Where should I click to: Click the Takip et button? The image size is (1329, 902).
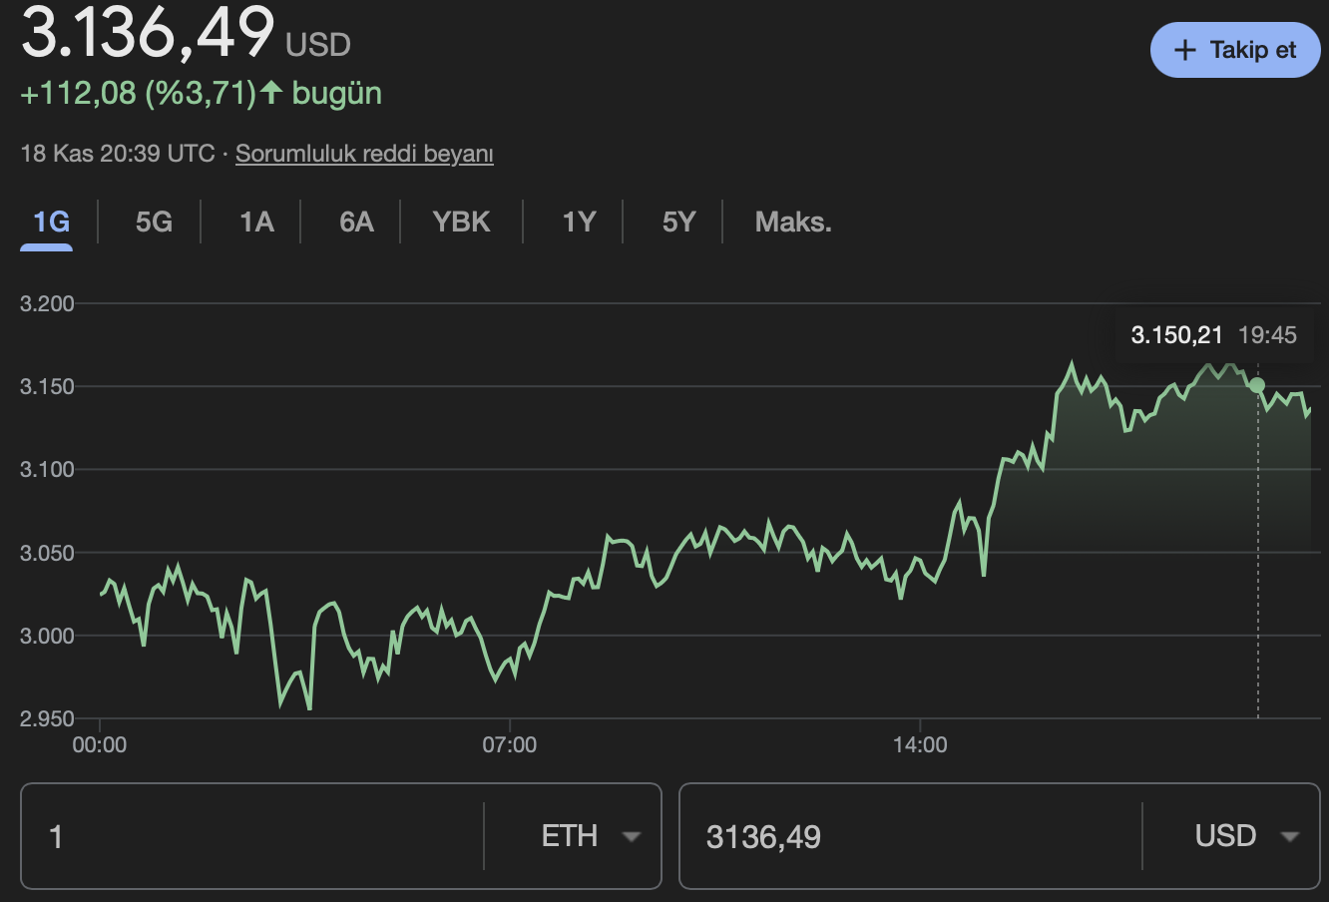coord(1234,50)
